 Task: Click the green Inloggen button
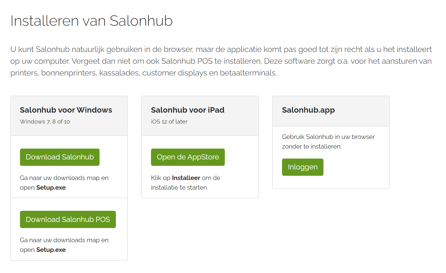(303, 167)
